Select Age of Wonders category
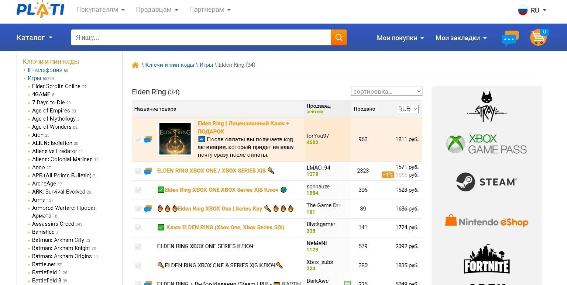 [52, 127]
